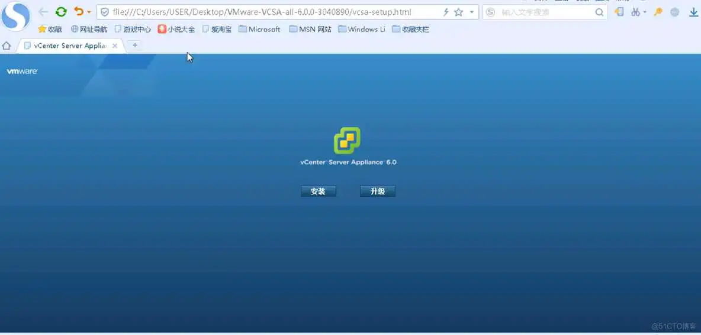Open the address bar dropdown arrow
The image size is (701, 335).
(471, 12)
